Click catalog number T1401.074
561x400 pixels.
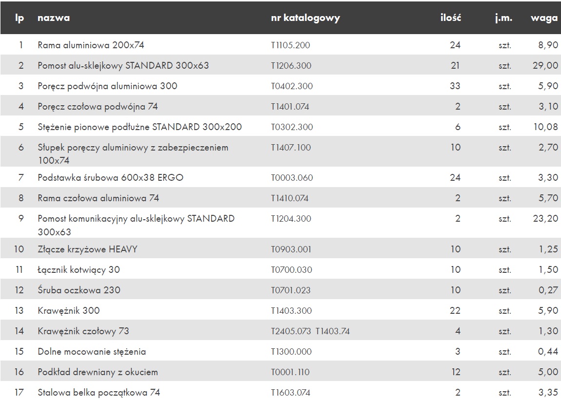(290, 107)
